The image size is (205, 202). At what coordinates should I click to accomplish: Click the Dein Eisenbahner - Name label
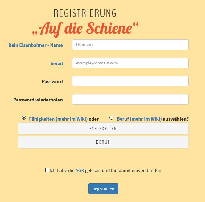(35, 45)
